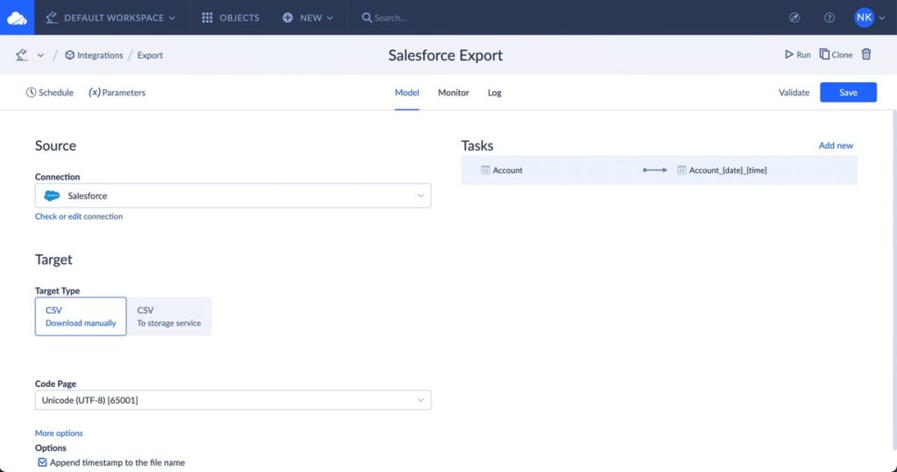The image size is (897, 472).
Task: Click the Validate button
Action: 794,92
